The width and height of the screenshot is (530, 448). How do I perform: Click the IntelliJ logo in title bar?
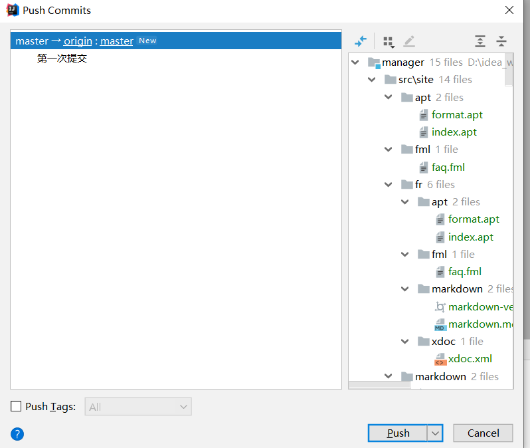click(12, 10)
